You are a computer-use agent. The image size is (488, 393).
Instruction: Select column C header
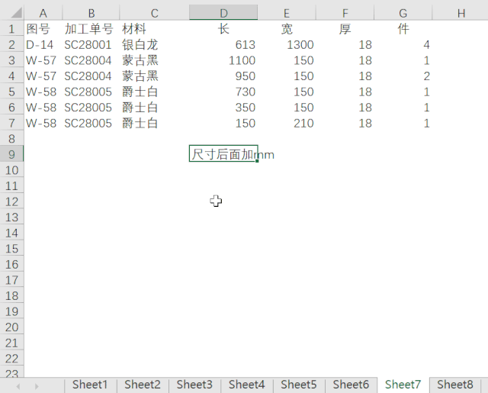tap(154, 13)
